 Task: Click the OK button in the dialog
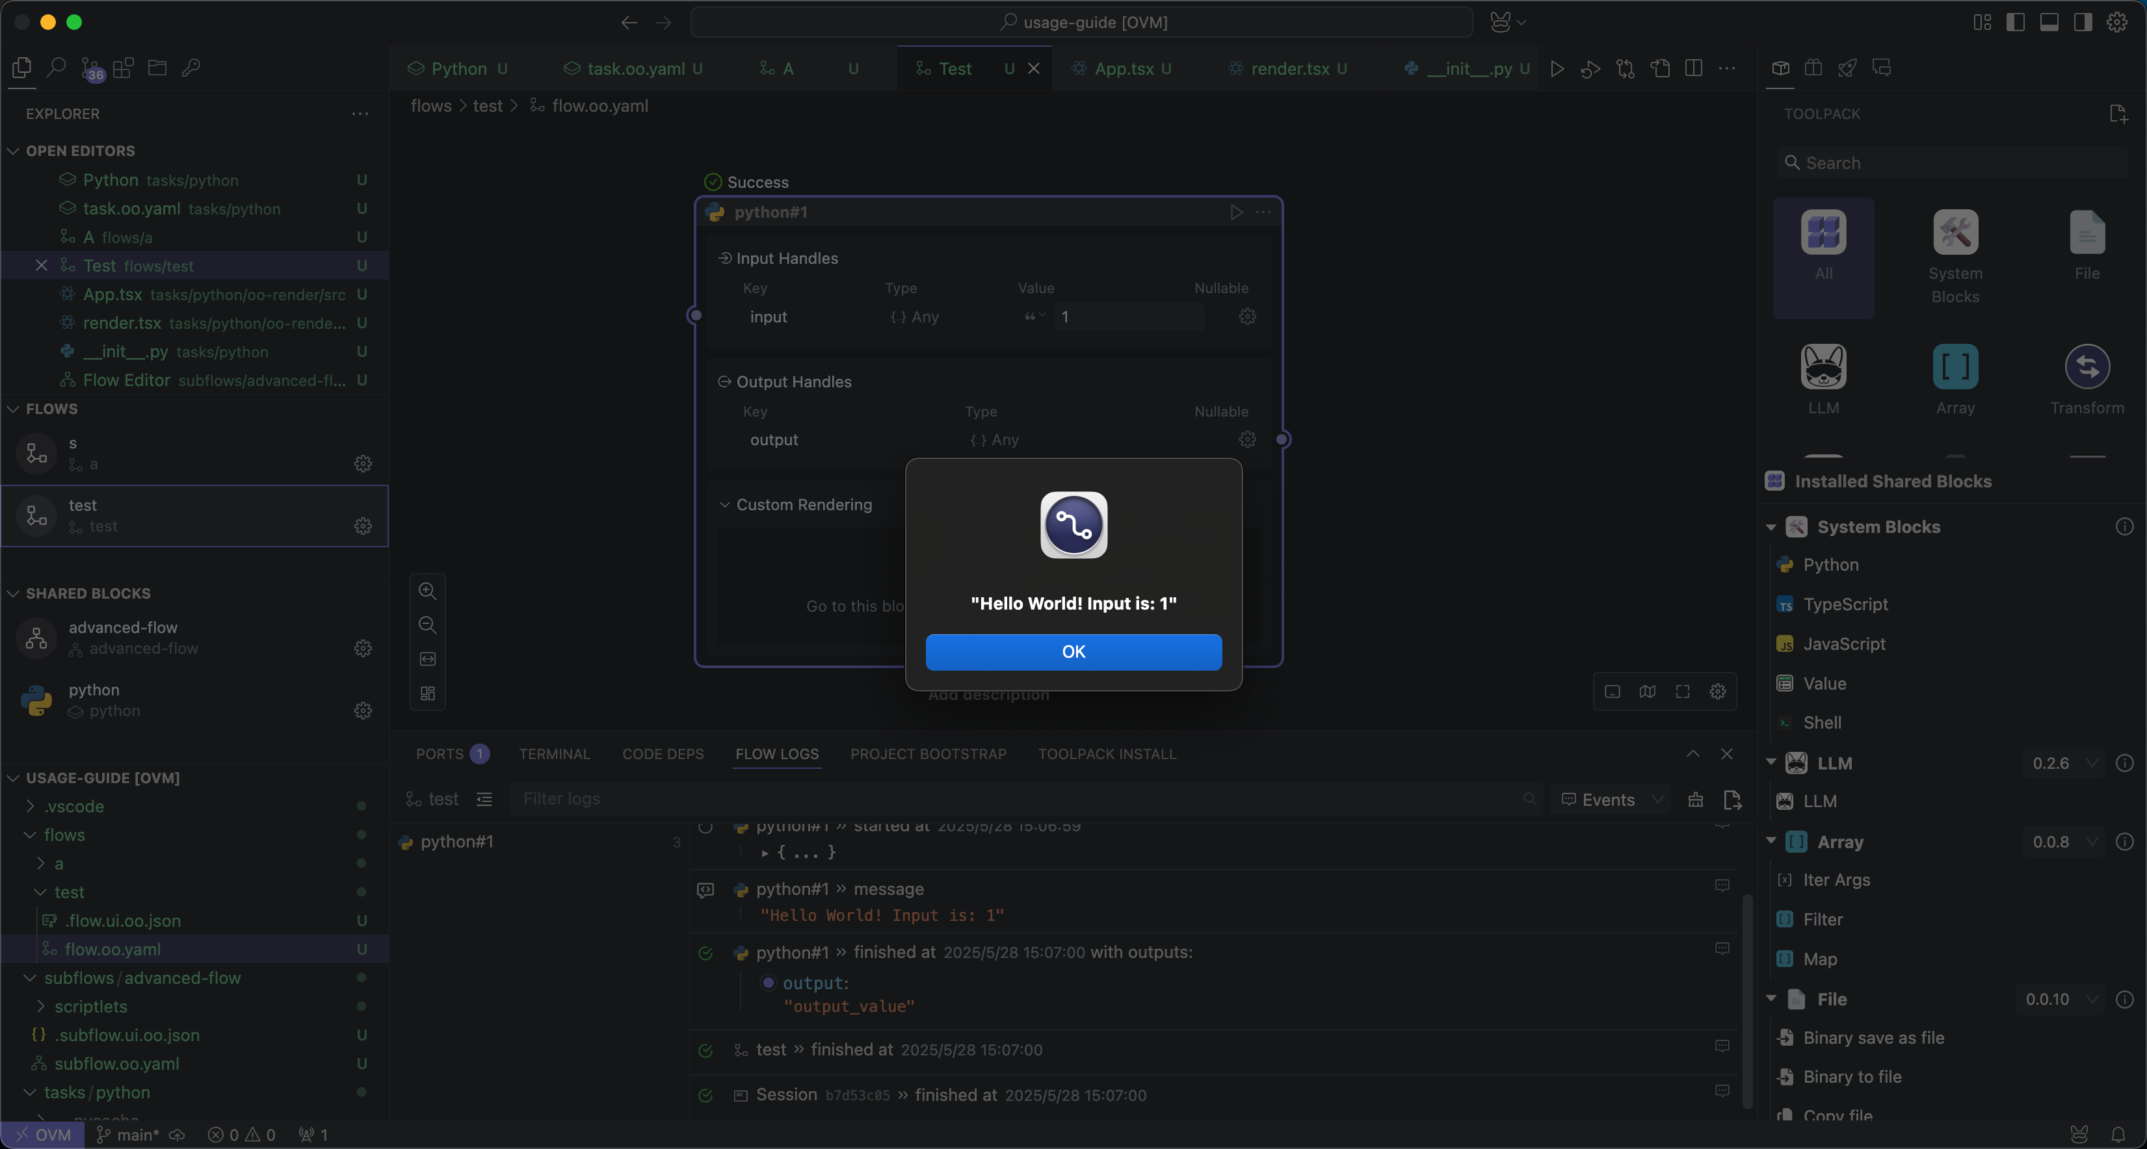(1073, 652)
